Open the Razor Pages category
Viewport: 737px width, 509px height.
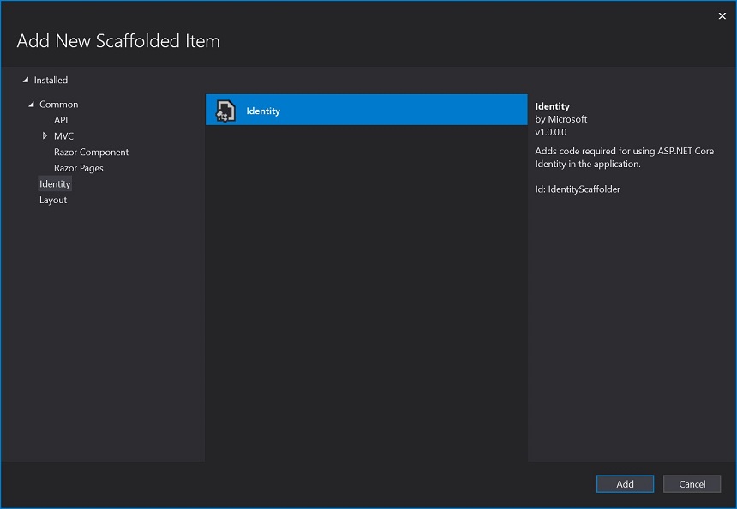(78, 168)
